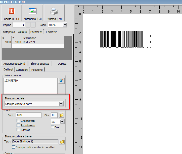This screenshot has height=154, width=182.
Task: Open the font chooser folder icon
Action: coord(61,115)
